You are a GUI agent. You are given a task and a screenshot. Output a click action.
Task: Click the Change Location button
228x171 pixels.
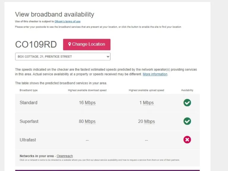pos(87,44)
